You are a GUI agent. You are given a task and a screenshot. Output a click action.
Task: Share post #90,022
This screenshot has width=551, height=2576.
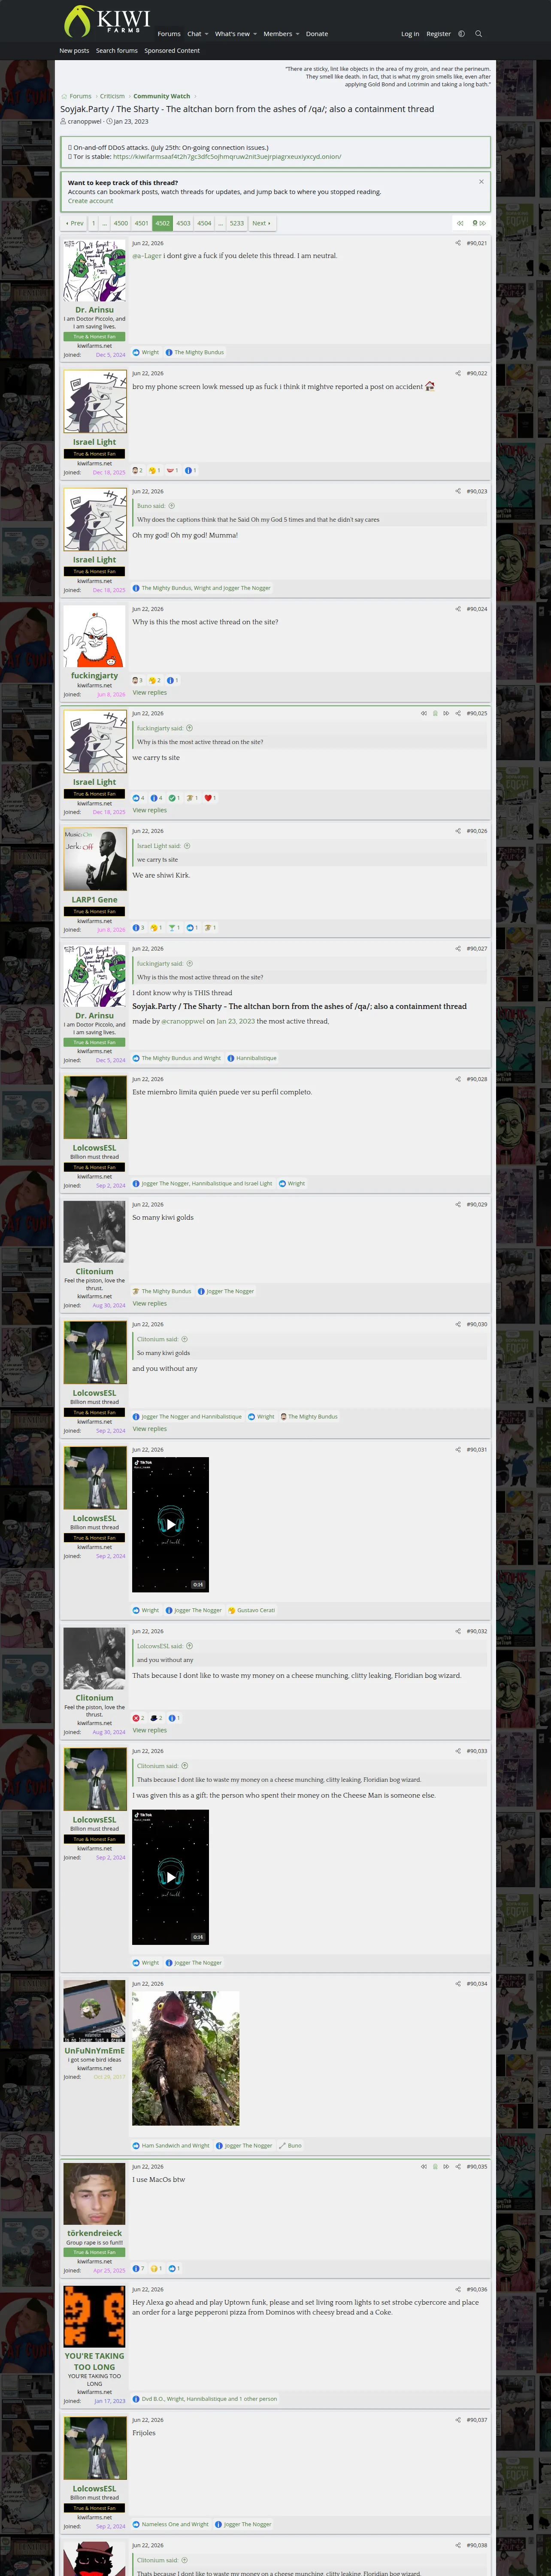pos(458,373)
